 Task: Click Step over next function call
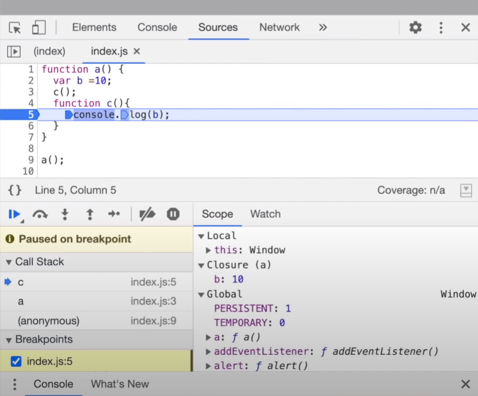[40, 214]
